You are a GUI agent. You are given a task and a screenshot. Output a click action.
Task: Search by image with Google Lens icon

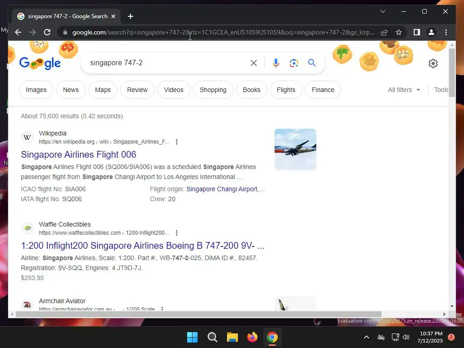coord(294,63)
